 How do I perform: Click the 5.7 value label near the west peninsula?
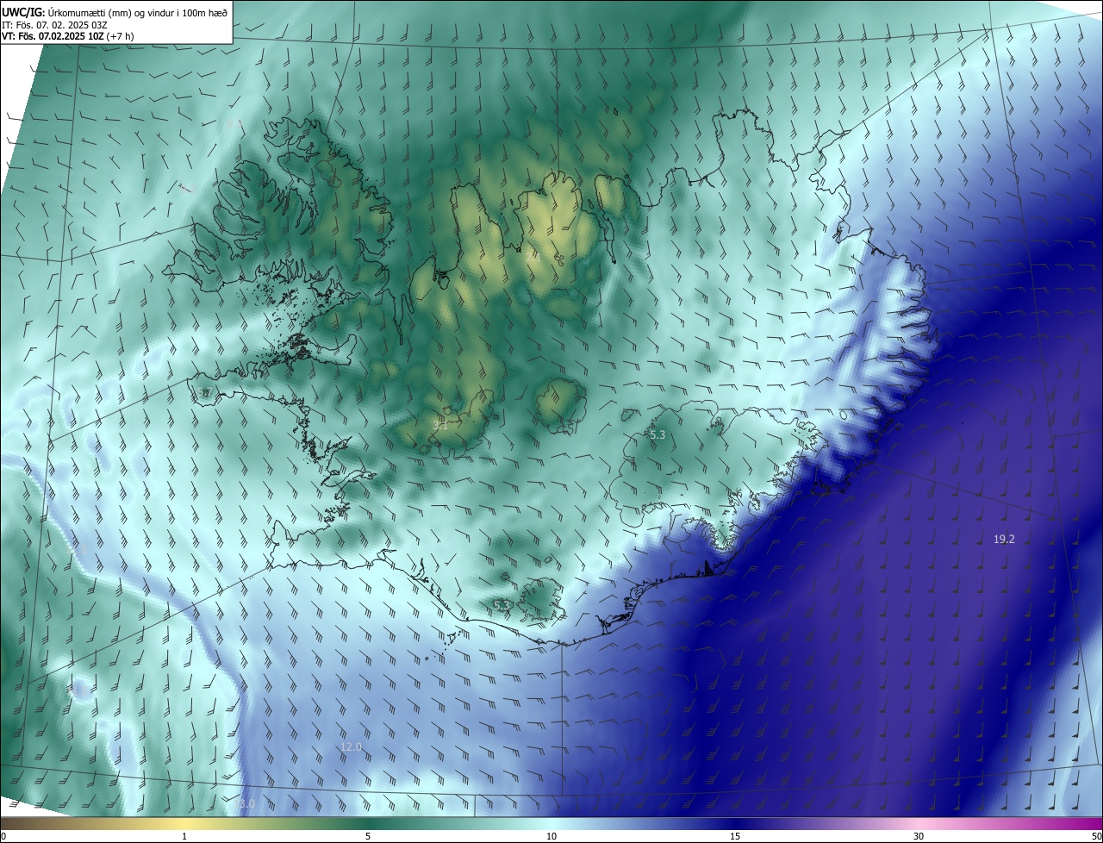click(204, 392)
